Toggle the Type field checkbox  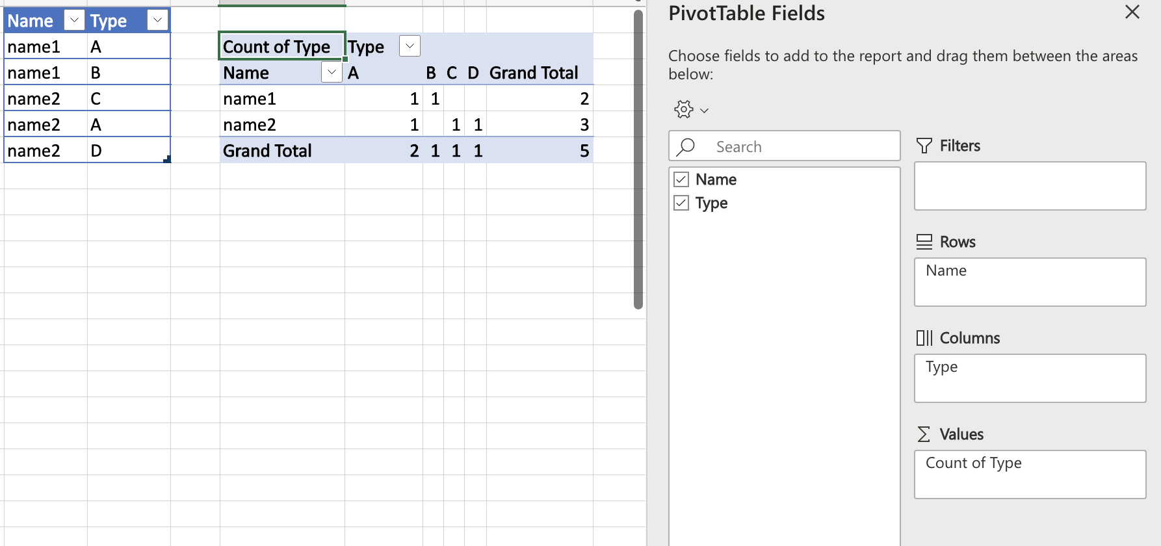point(681,203)
